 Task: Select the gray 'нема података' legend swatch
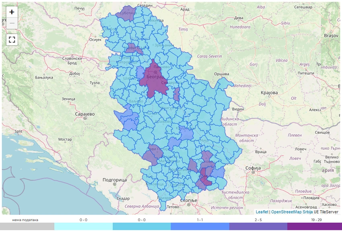tap(27, 226)
